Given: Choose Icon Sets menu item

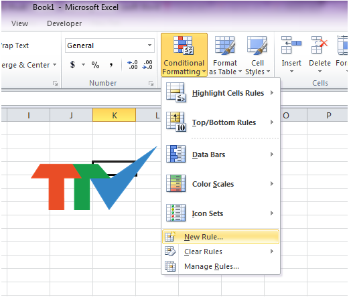Looking at the screenshot, I should coord(221,213).
